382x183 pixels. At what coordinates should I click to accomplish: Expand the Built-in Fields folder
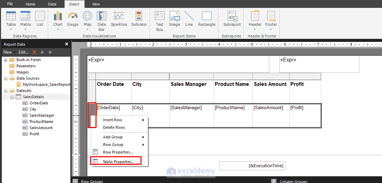point(5,60)
